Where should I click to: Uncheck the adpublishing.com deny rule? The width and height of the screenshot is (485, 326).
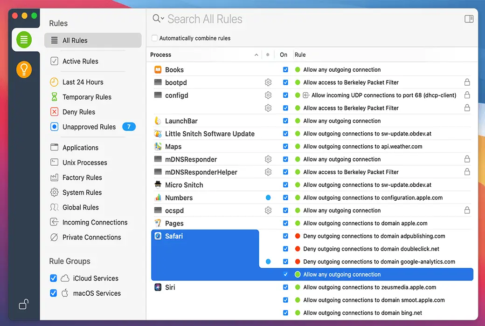pyautogui.click(x=285, y=236)
